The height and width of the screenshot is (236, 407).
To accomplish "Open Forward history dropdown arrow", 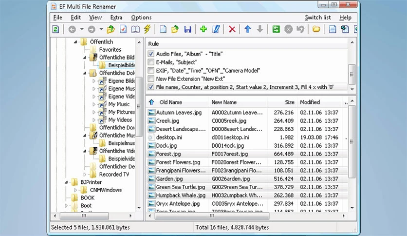I will point(101,29).
